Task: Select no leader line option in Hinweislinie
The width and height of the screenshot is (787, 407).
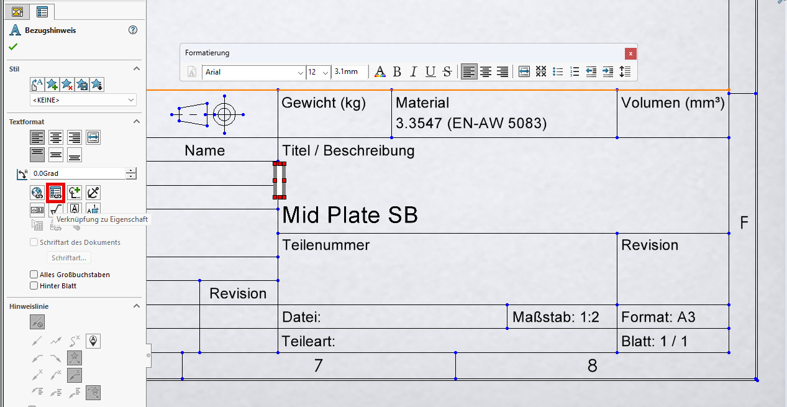Action: pyautogui.click(x=37, y=322)
